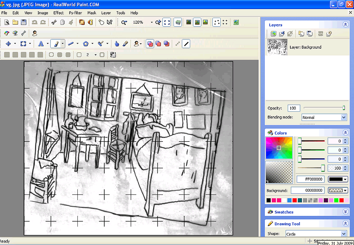Collapse the Drawing Tool panel
The width and height of the screenshot is (354, 245).
click(345, 223)
